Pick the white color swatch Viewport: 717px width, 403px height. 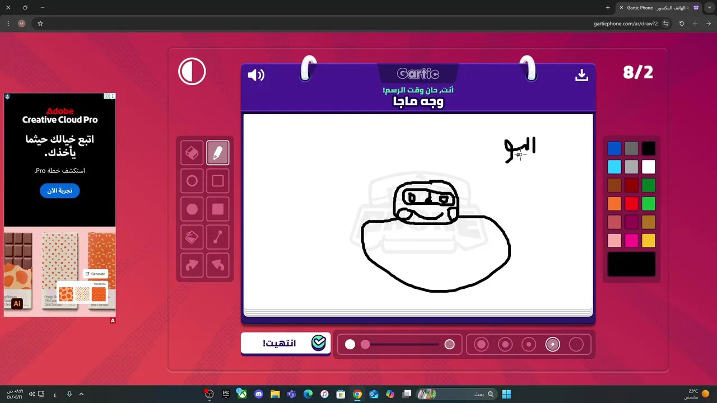click(648, 167)
